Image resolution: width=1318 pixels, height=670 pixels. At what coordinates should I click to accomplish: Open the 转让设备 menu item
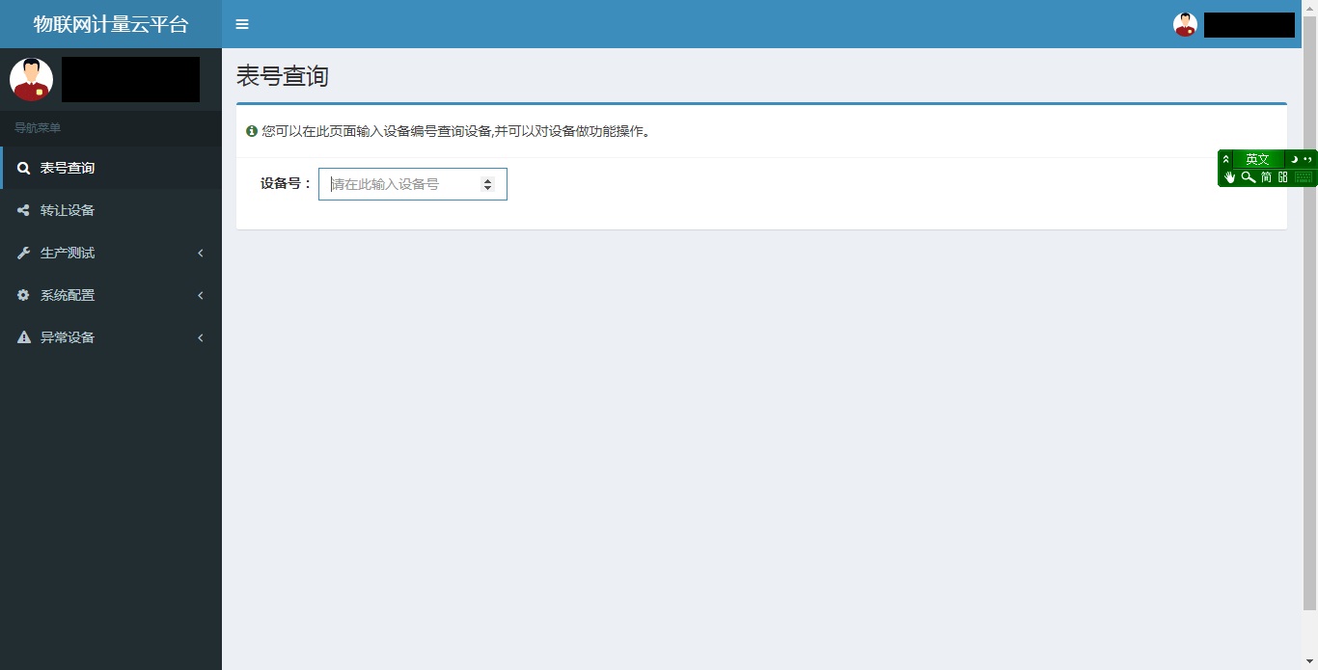pos(111,210)
